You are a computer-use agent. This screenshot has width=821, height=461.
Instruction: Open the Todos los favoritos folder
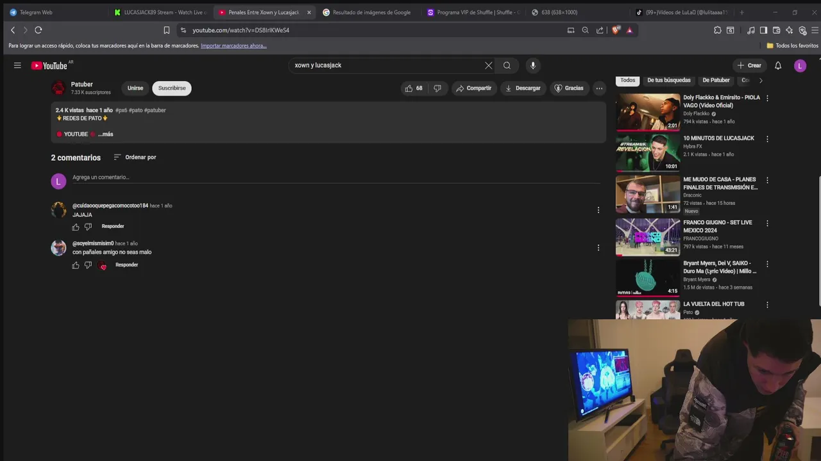tap(793, 46)
